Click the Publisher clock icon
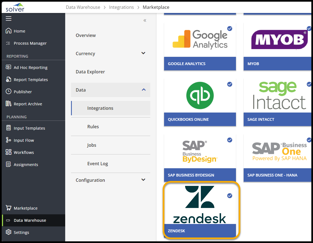This screenshot has width=313, height=243. coord(9,92)
